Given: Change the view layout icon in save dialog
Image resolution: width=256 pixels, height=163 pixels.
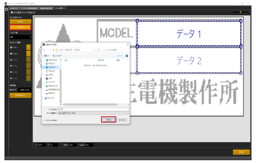Looking at the screenshot, I should coord(119,56).
